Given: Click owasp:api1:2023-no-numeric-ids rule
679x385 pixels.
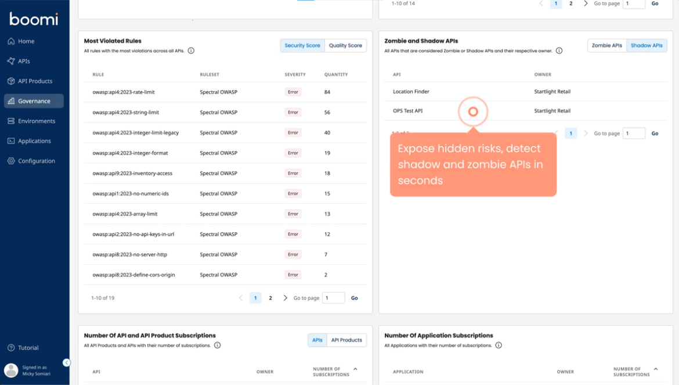Looking at the screenshot, I should (x=131, y=193).
